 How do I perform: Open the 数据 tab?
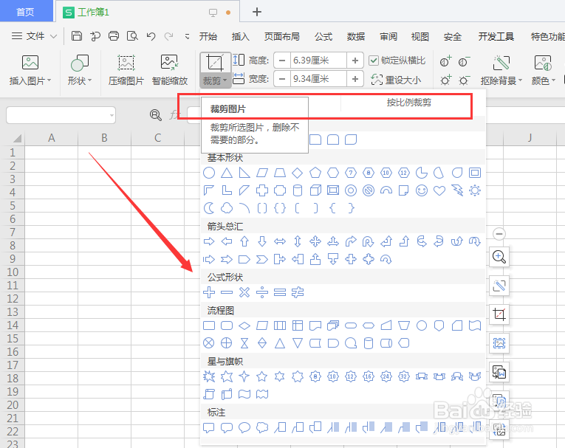[356, 36]
